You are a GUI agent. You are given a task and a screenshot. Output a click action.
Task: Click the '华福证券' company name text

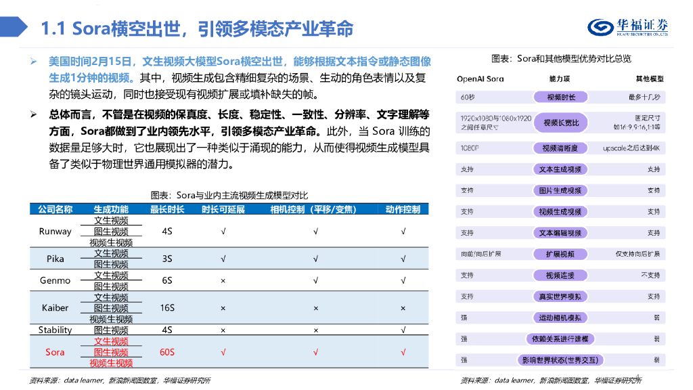(643, 24)
